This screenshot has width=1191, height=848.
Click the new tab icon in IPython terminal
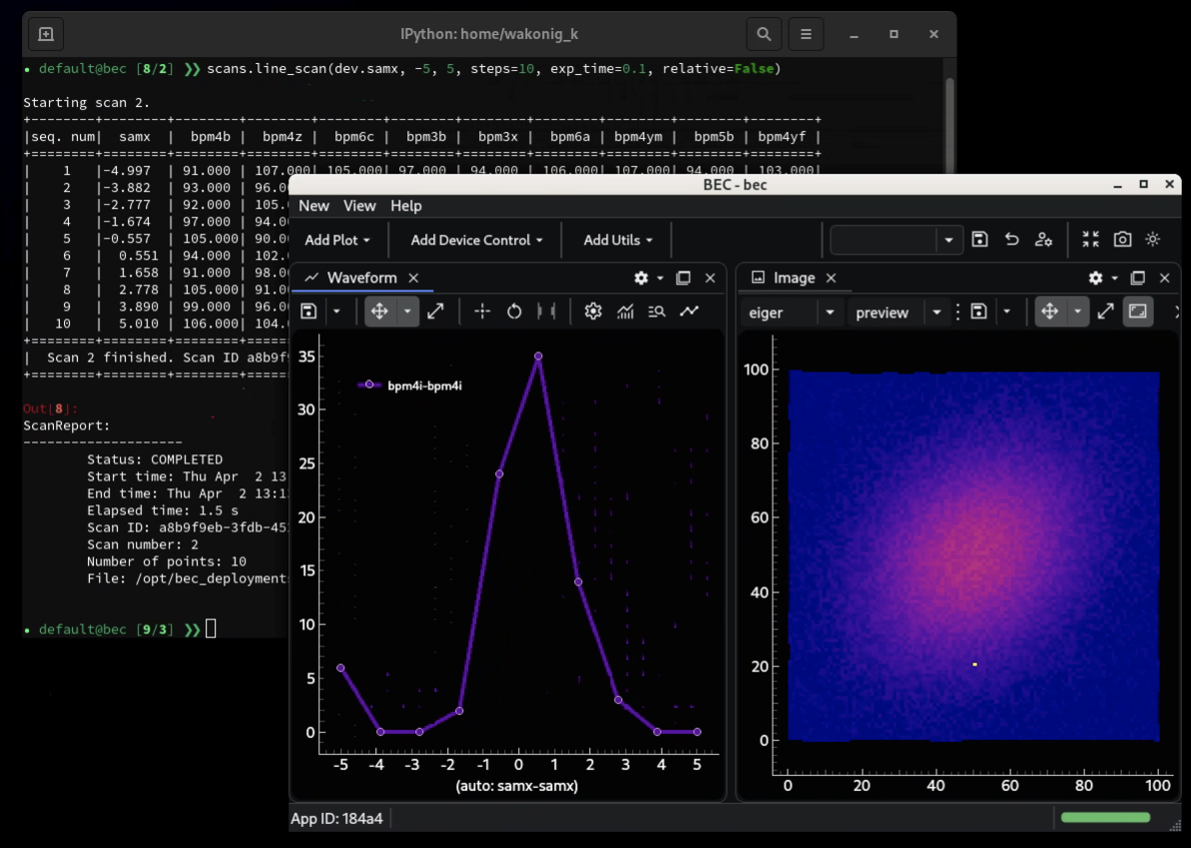pos(46,34)
